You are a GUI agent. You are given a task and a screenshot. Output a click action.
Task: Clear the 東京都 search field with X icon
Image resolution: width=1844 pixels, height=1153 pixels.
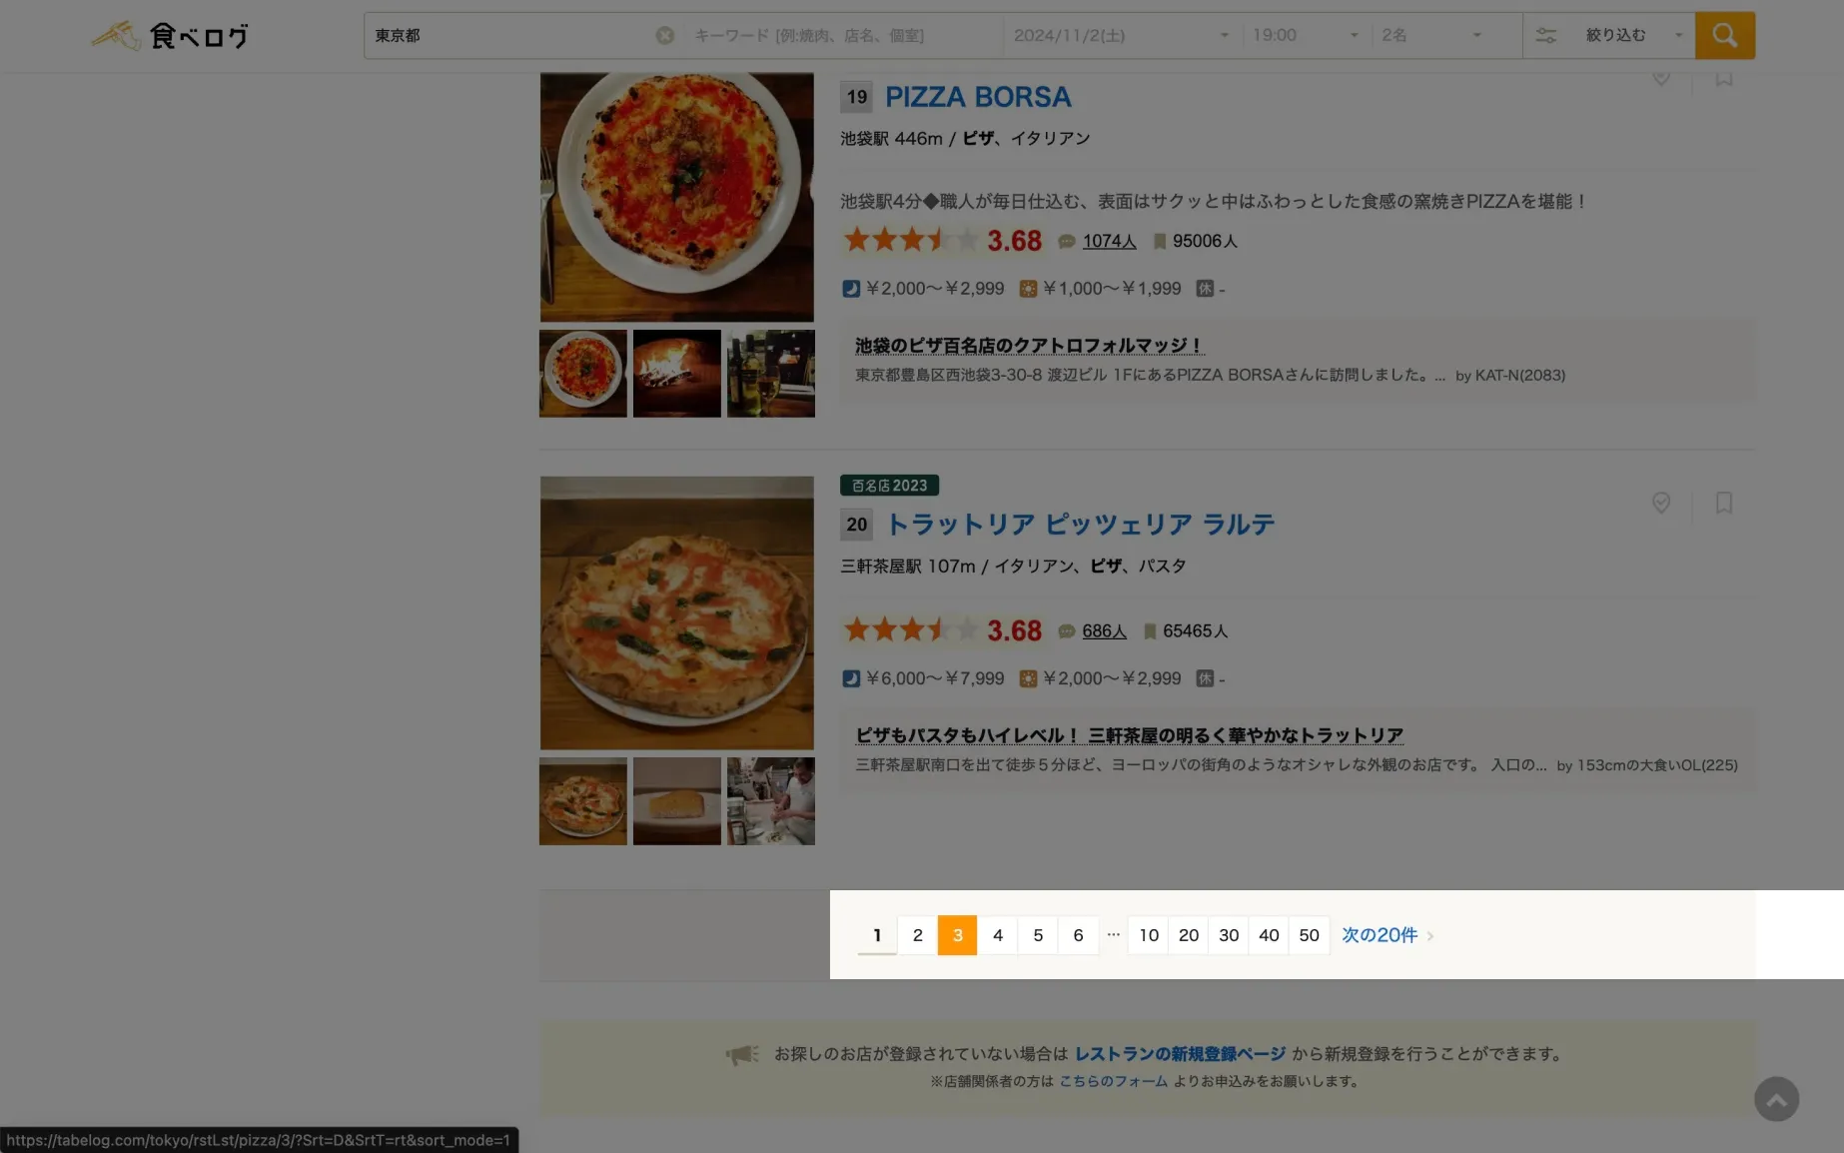665,35
